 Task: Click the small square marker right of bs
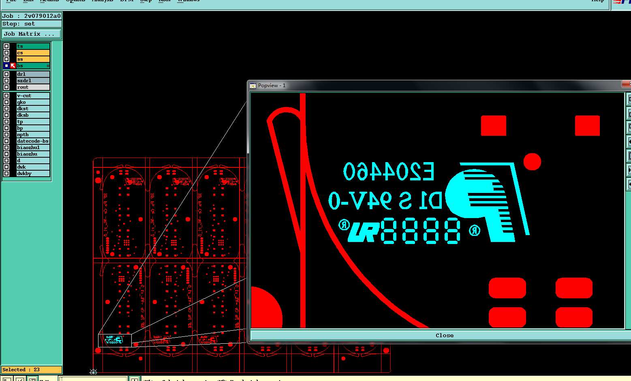pyautogui.click(x=48, y=66)
